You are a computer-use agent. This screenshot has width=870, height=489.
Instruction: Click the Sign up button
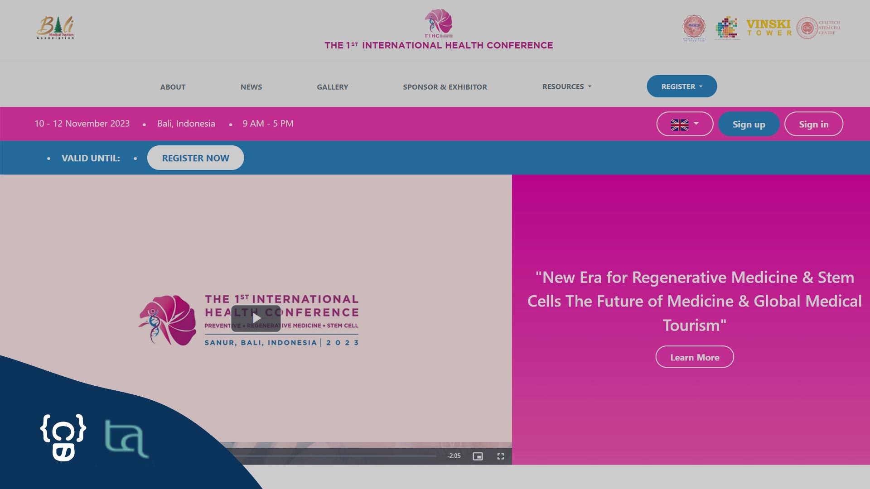coord(749,125)
